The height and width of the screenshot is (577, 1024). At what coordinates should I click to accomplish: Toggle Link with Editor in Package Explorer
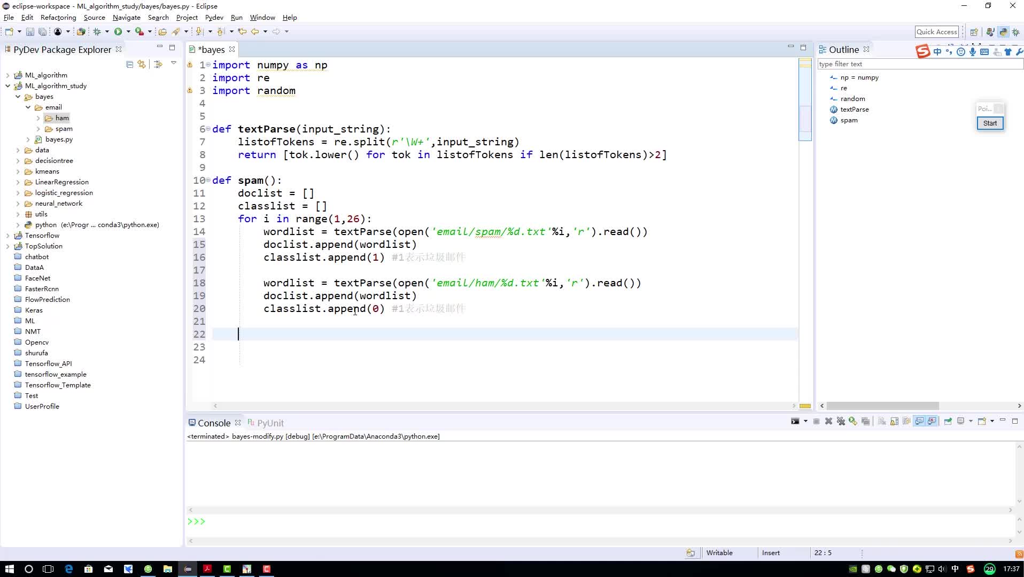click(x=142, y=64)
